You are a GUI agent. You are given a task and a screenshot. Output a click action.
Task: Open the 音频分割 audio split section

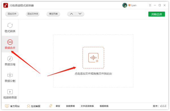[x=10, y=77]
